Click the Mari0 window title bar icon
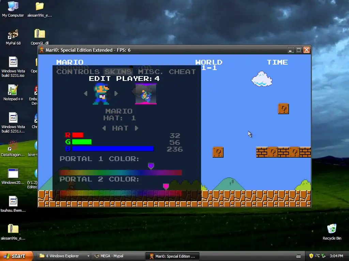 pyautogui.click(x=42, y=50)
